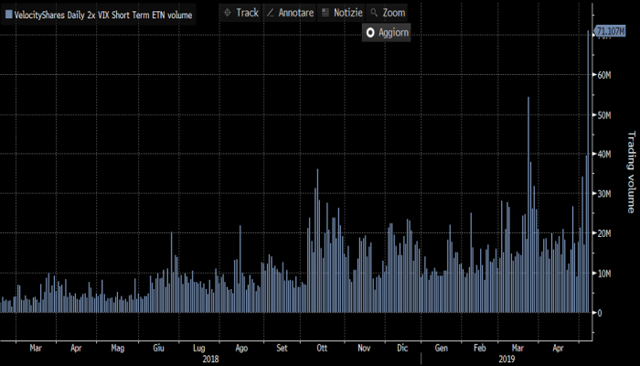Click the Aggiorn button

tap(386, 33)
